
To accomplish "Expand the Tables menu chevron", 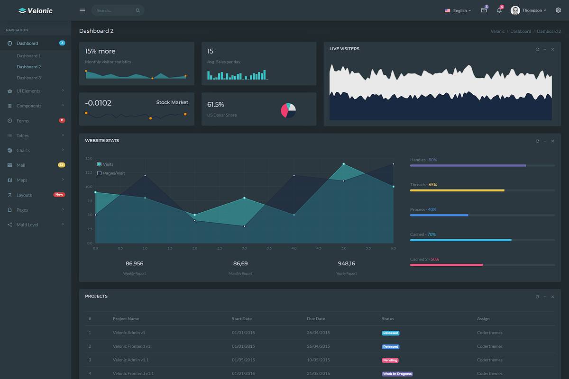I will point(63,135).
